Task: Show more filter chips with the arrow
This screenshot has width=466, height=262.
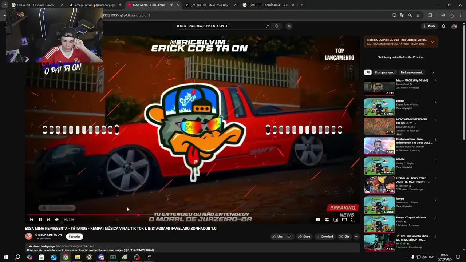Action: pos(433,72)
